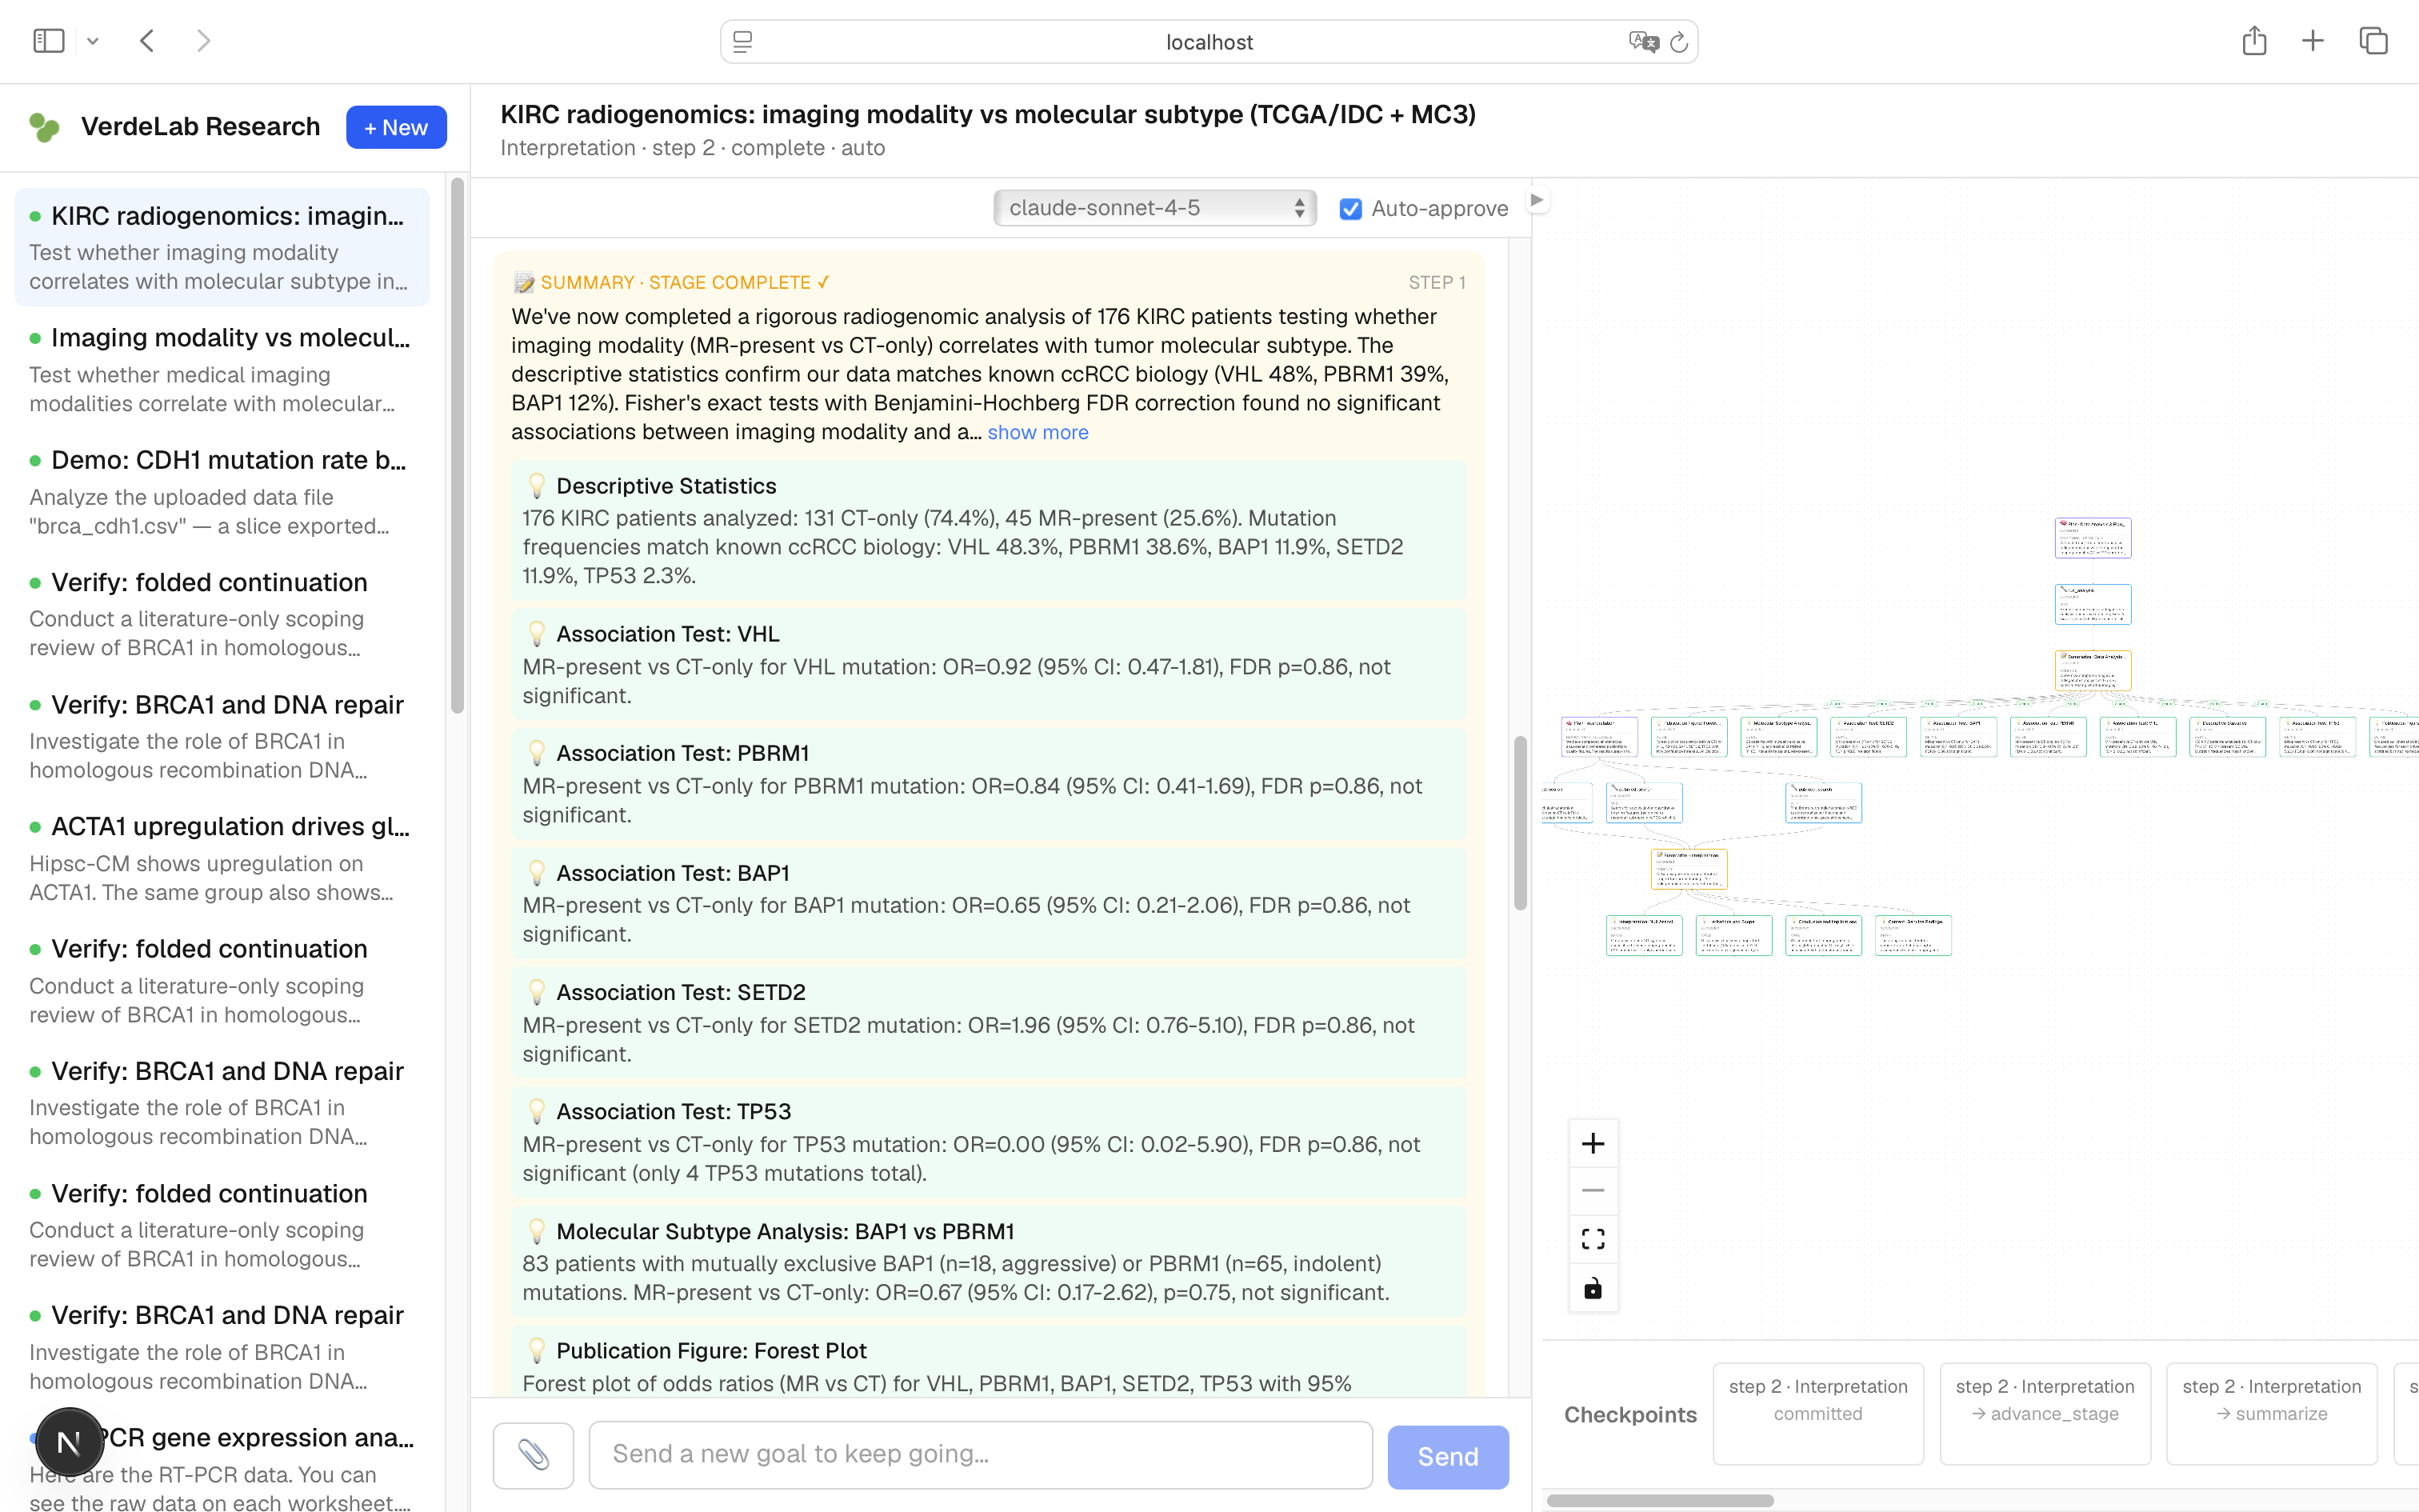
Task: Attach a file with the paperclip icon
Action: [534, 1455]
